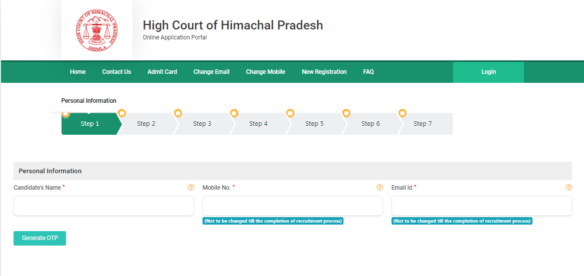Open Contact Us page
The height and width of the screenshot is (276, 584).
(116, 72)
